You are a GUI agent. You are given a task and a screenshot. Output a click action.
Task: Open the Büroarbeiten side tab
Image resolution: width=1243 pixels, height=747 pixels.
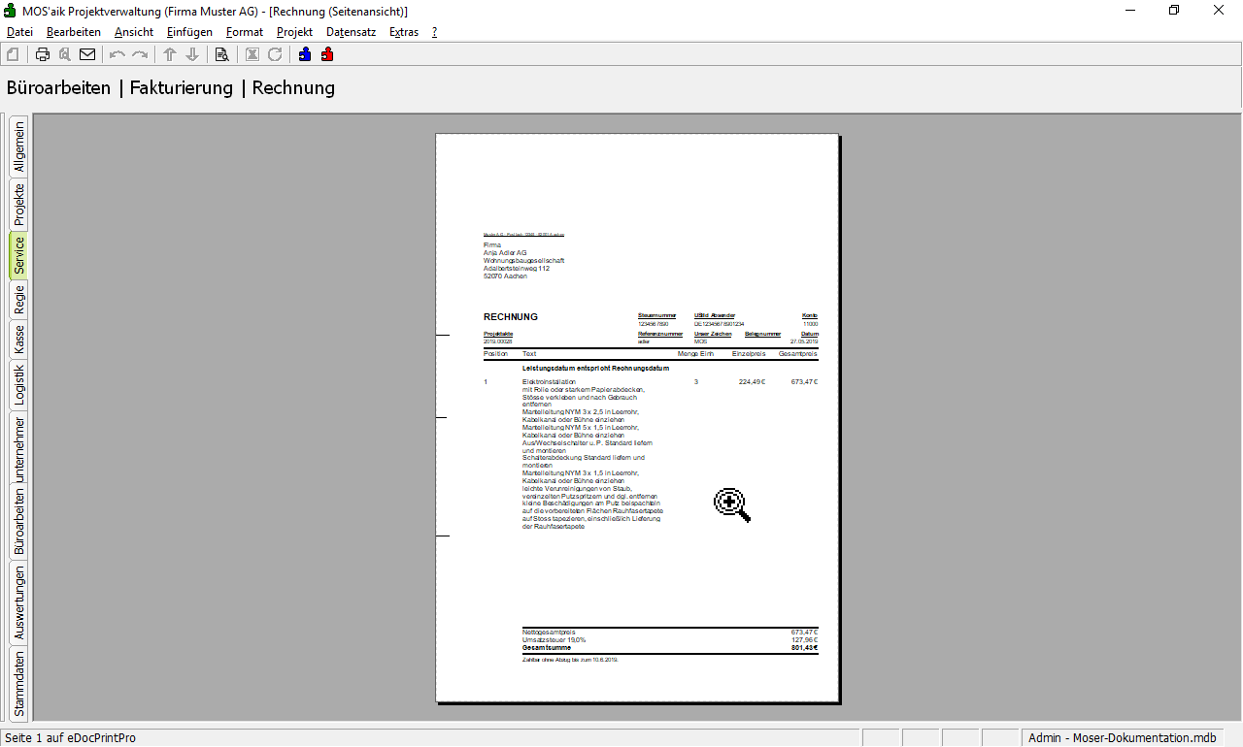(x=18, y=520)
